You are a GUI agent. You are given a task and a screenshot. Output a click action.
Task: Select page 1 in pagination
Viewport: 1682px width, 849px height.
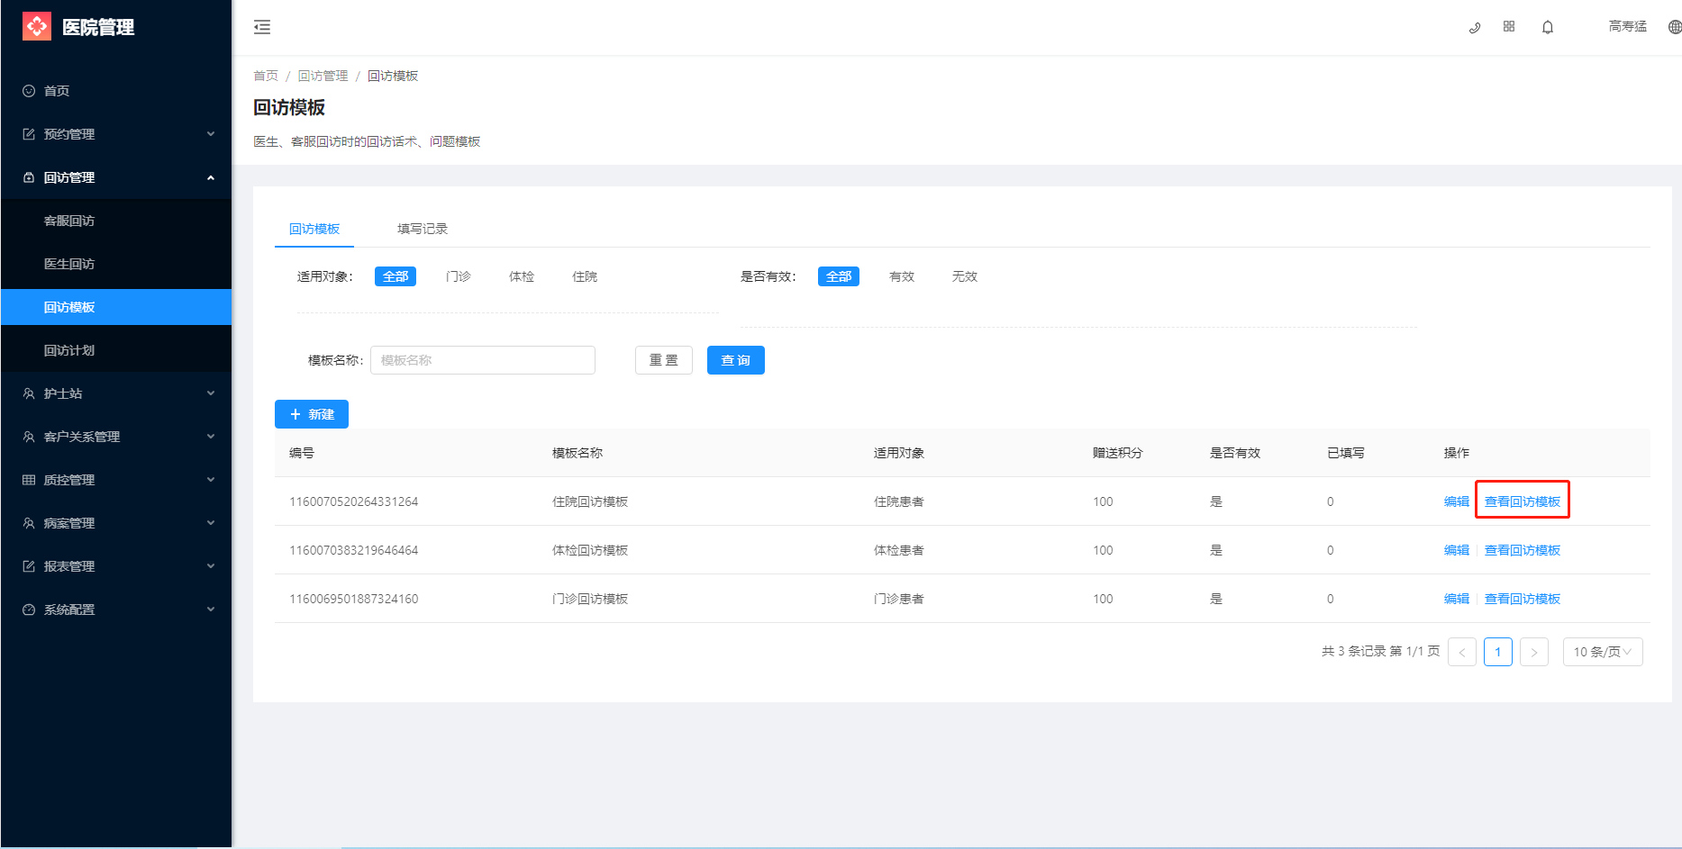[1498, 652]
